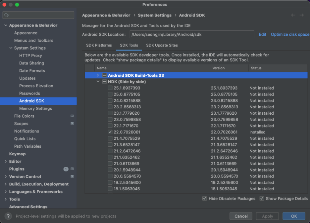Open SDK Update Sites tab
The height and width of the screenshot is (223, 310).
[162, 45]
